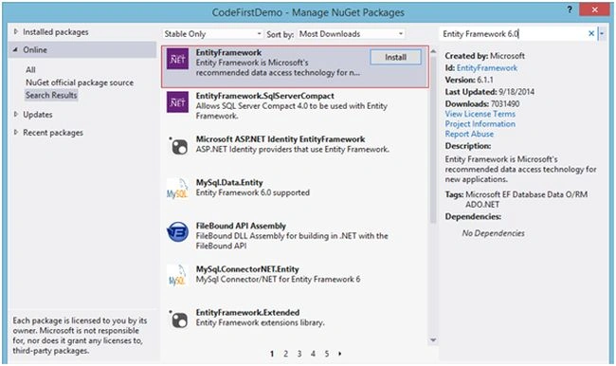Image resolution: width=616 pixels, height=366 pixels.
Task: Go to results page 4
Action: point(313,354)
